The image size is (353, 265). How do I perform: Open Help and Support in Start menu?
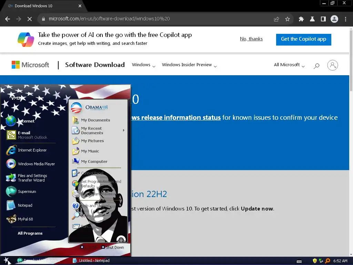91,206
